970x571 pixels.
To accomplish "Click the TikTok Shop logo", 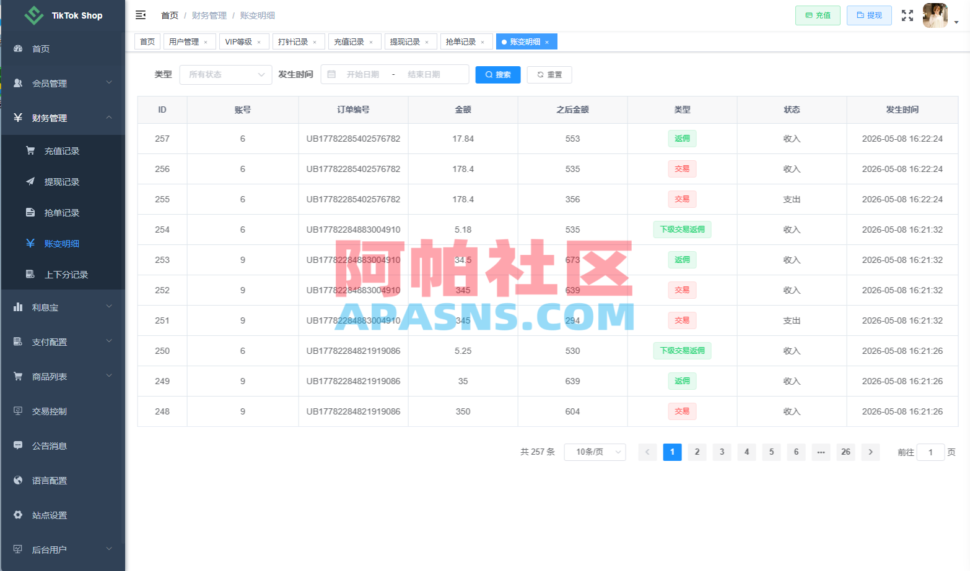I will click(x=63, y=15).
